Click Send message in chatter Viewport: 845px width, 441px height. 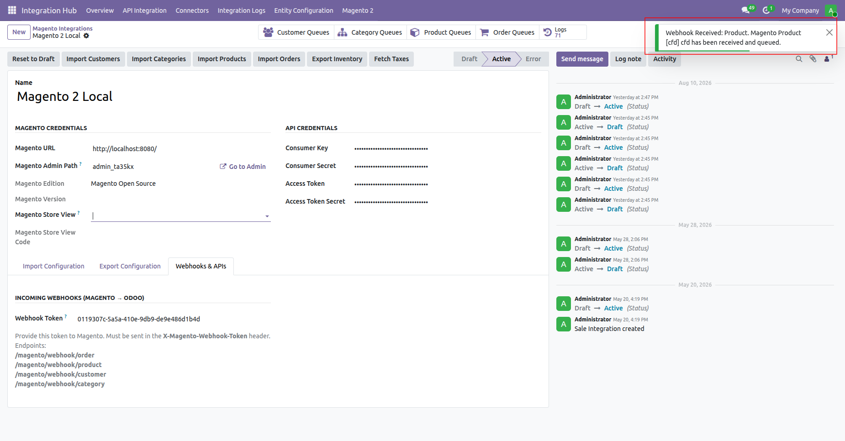pyautogui.click(x=582, y=59)
